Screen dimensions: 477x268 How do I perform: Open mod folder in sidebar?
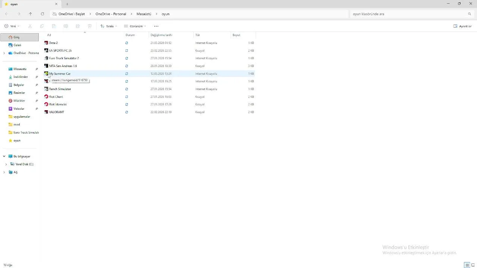[16, 124]
